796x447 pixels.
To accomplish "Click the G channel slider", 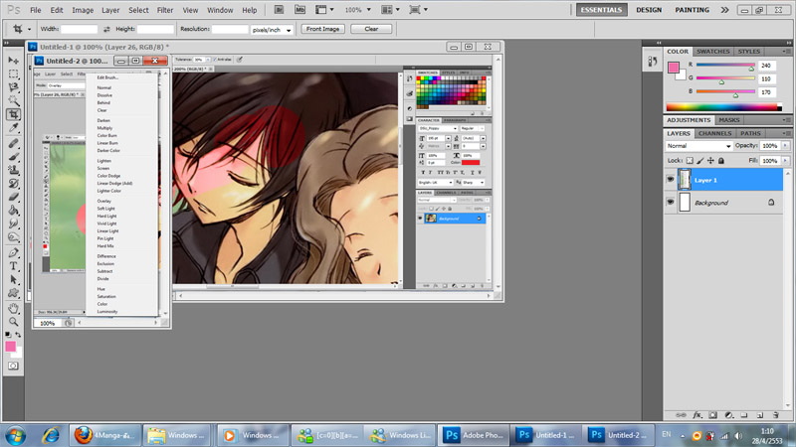I will 725,78.
